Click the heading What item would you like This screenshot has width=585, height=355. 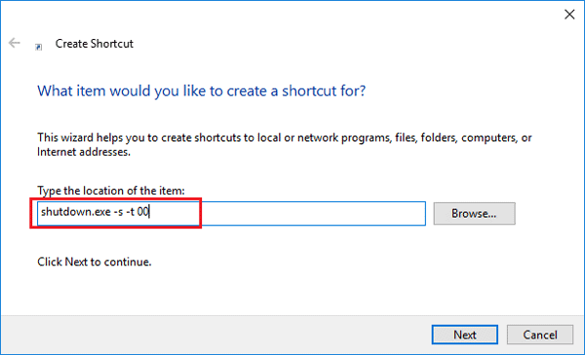pyautogui.click(x=202, y=90)
